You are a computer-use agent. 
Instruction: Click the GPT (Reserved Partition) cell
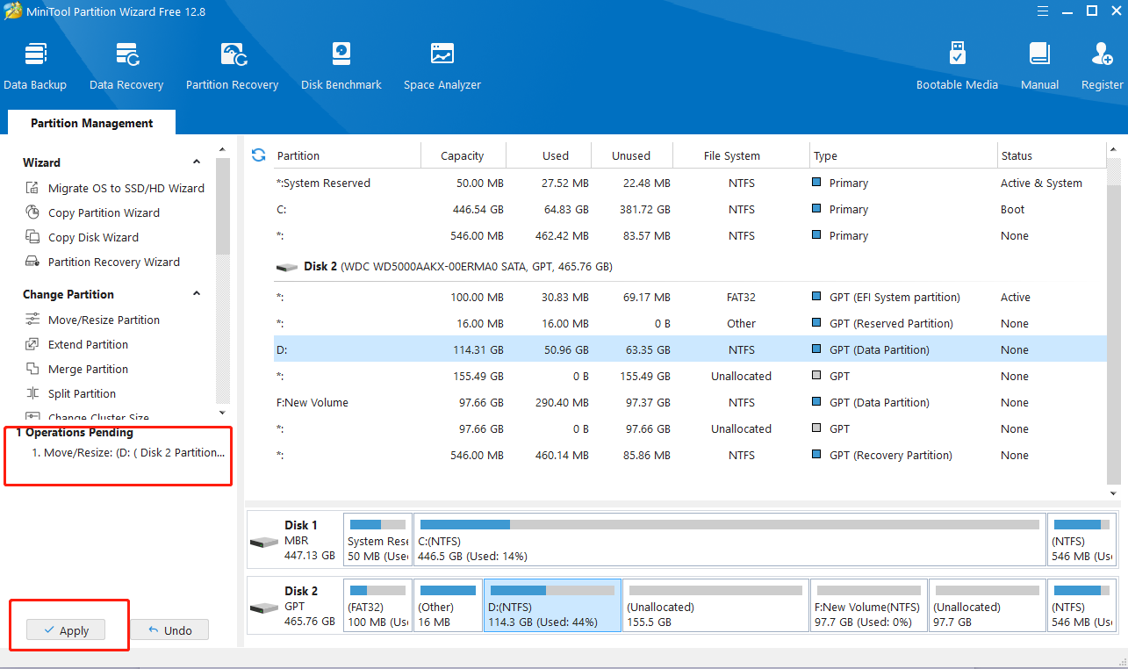pyautogui.click(x=891, y=323)
